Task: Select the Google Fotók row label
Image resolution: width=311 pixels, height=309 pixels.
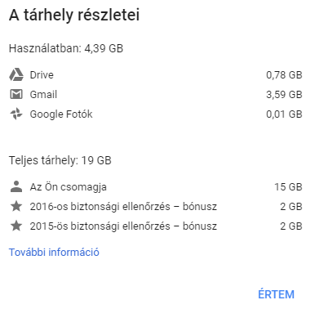Action: coord(61,114)
